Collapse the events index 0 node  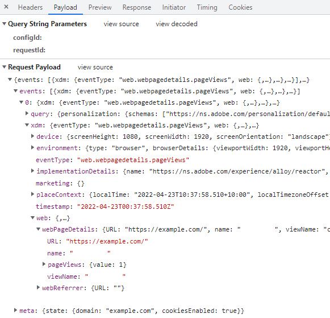pos(21,102)
